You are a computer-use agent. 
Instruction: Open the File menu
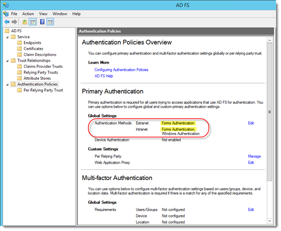[x=14, y=14]
